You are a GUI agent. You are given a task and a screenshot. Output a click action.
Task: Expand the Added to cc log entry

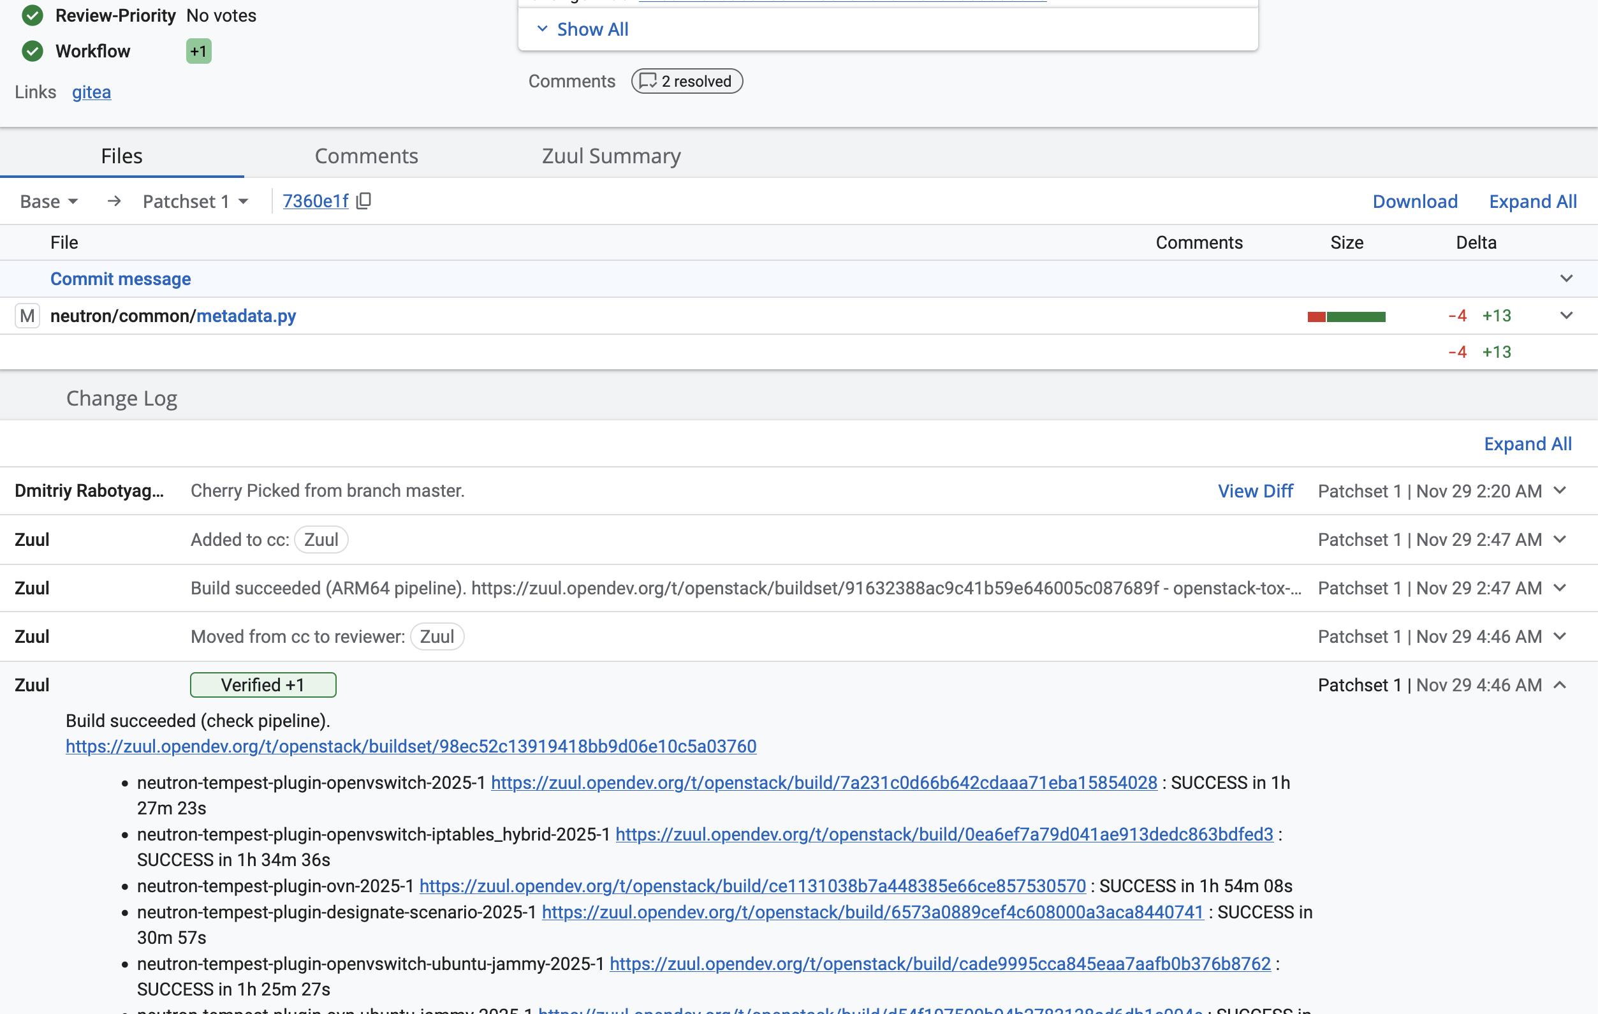coord(1560,540)
